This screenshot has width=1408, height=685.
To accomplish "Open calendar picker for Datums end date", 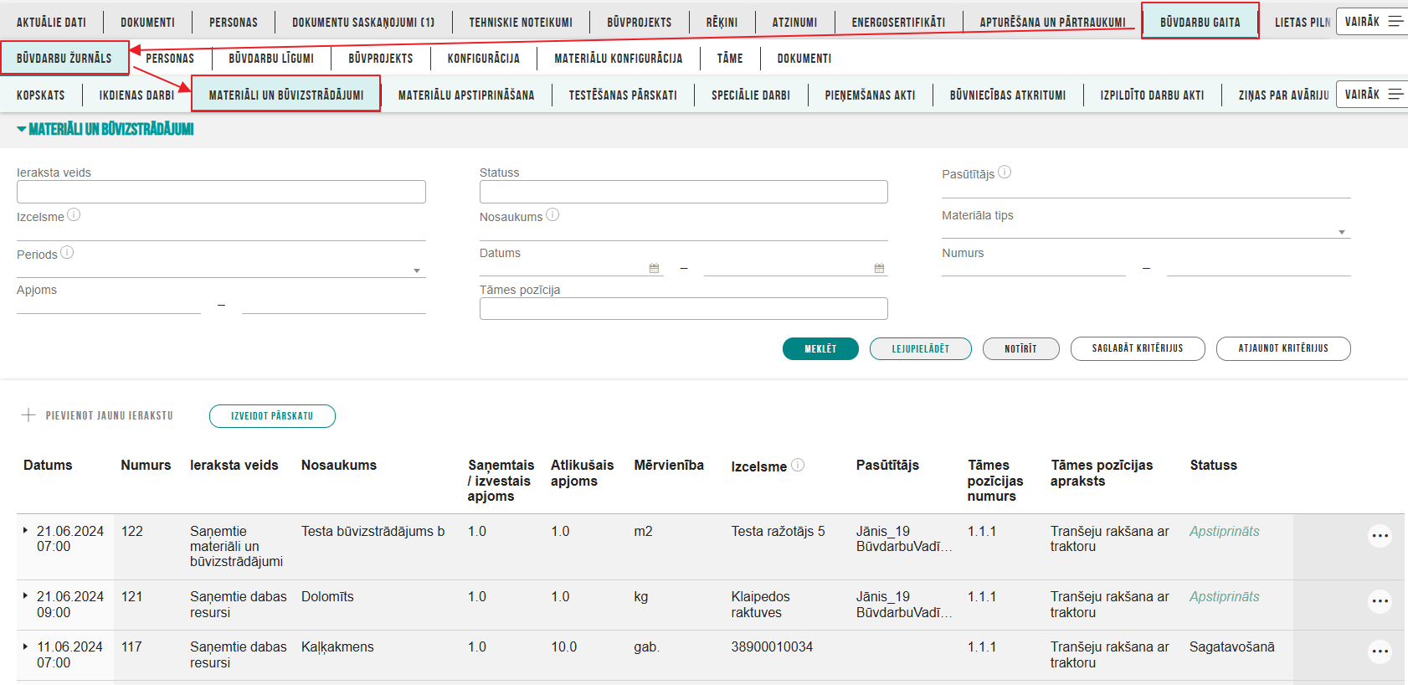I will coord(879,269).
